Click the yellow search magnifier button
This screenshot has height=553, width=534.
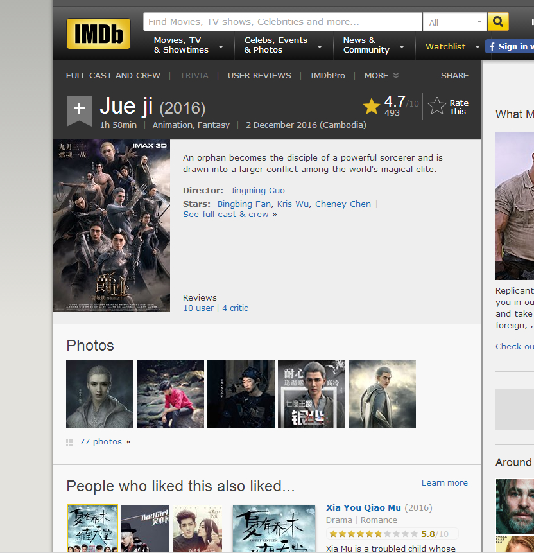tap(498, 22)
